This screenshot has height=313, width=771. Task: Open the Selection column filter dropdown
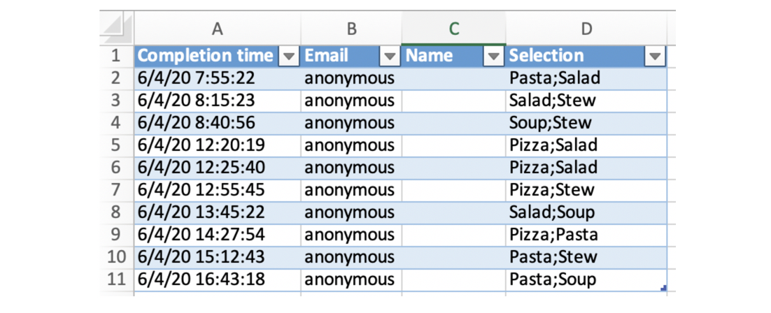656,57
